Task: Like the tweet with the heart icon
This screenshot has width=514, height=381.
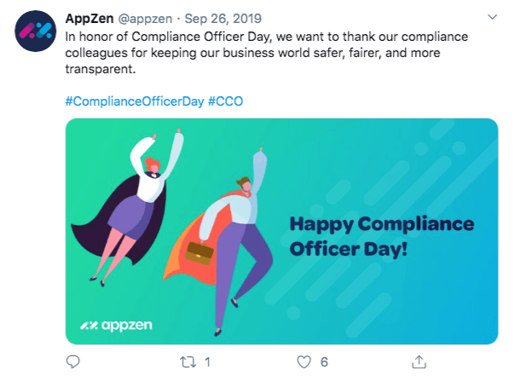Action: (x=303, y=361)
